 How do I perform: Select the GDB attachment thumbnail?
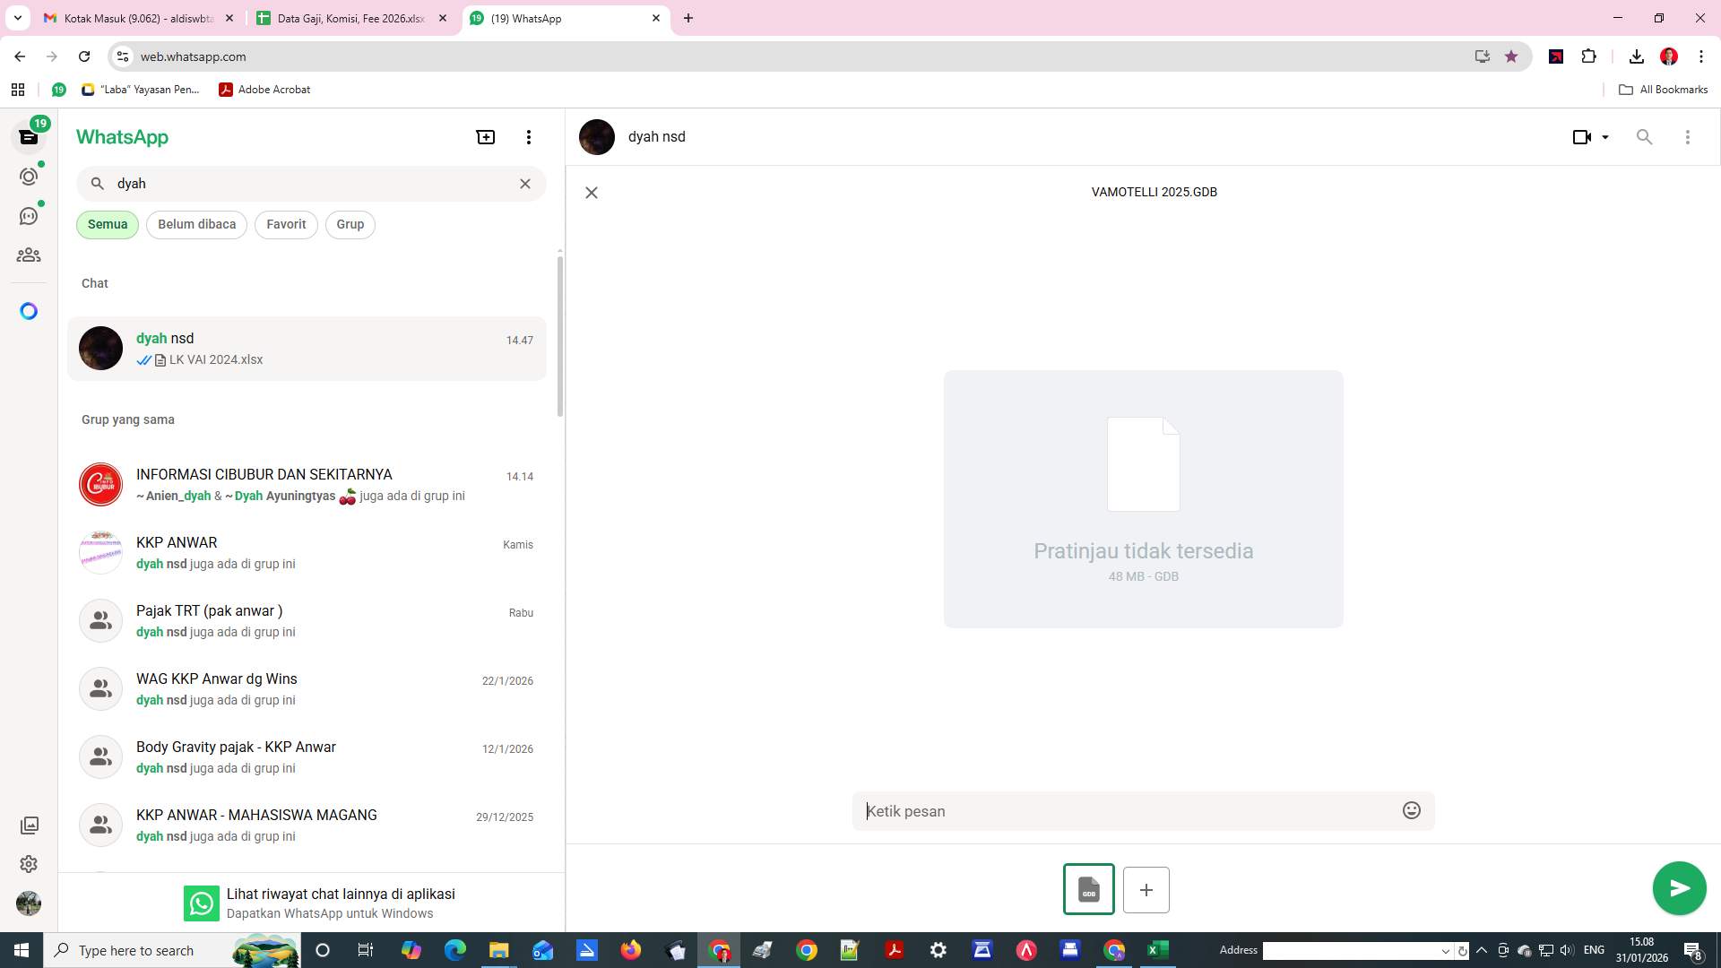1088,890
